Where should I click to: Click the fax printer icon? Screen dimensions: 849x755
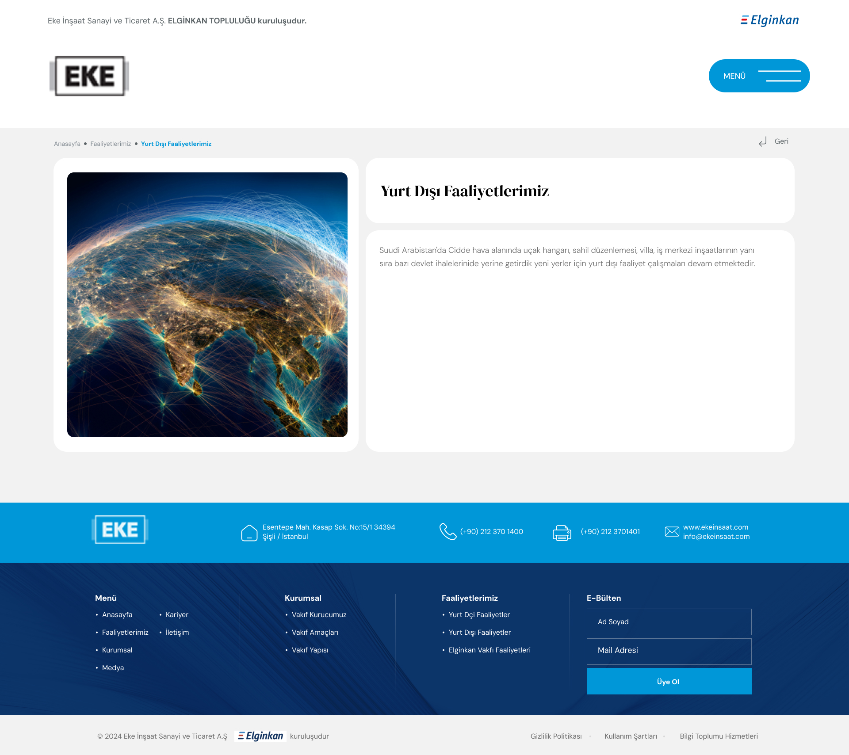point(562,533)
